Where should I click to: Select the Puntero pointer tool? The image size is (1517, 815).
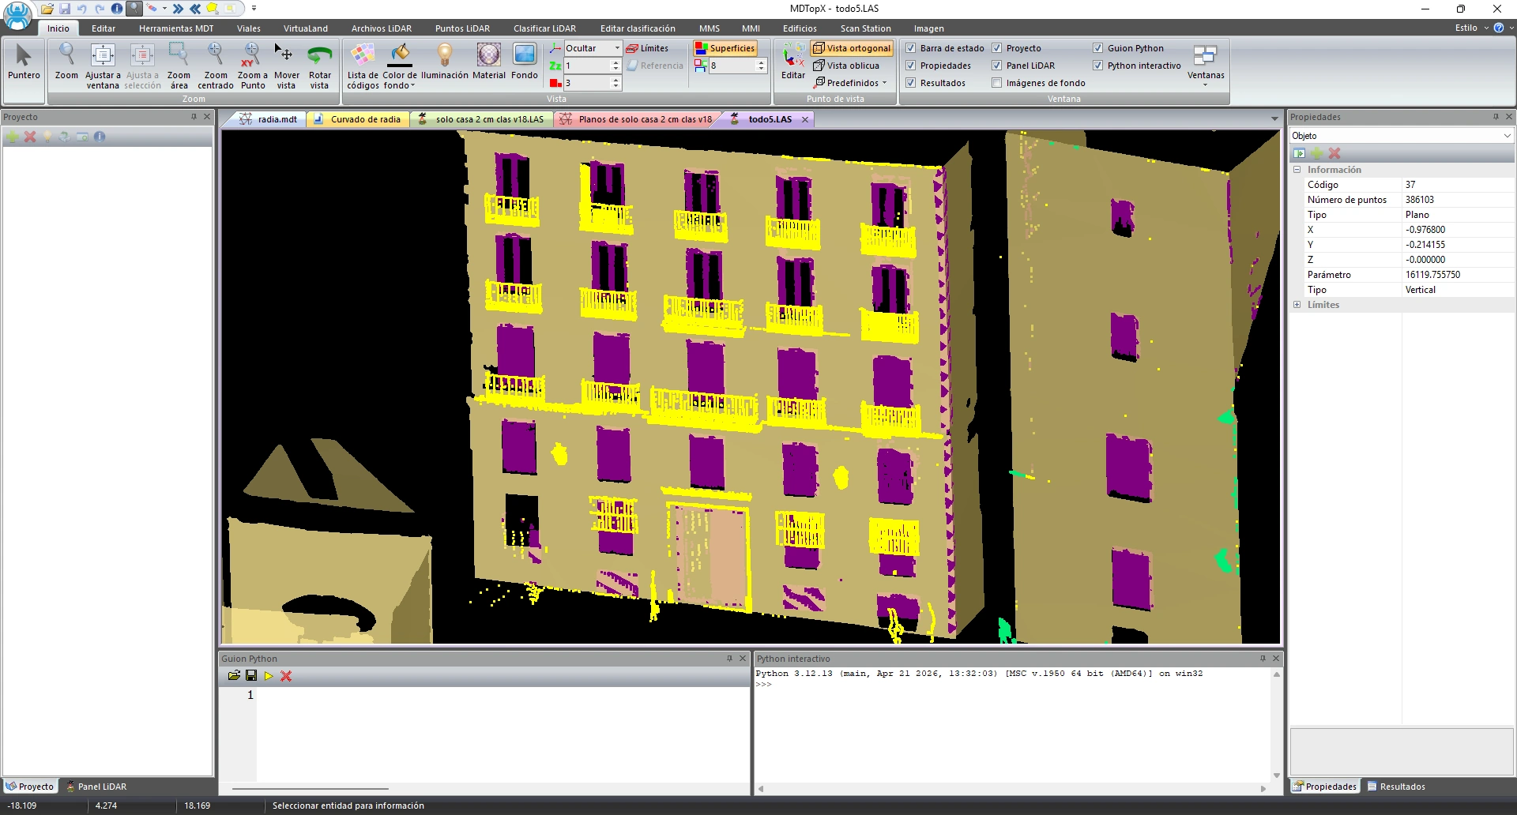[24, 63]
